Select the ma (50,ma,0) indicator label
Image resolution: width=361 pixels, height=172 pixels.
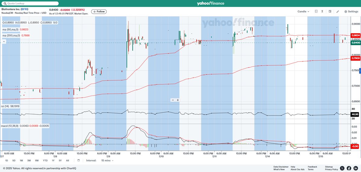click(11, 30)
